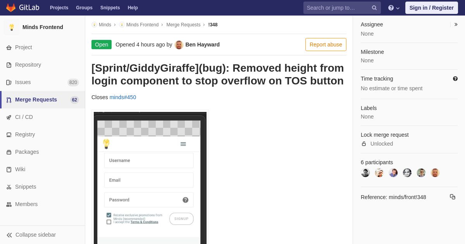Image resolution: width=465 pixels, height=244 pixels.
Task: Click the Search or jump to field
Action: point(342,8)
